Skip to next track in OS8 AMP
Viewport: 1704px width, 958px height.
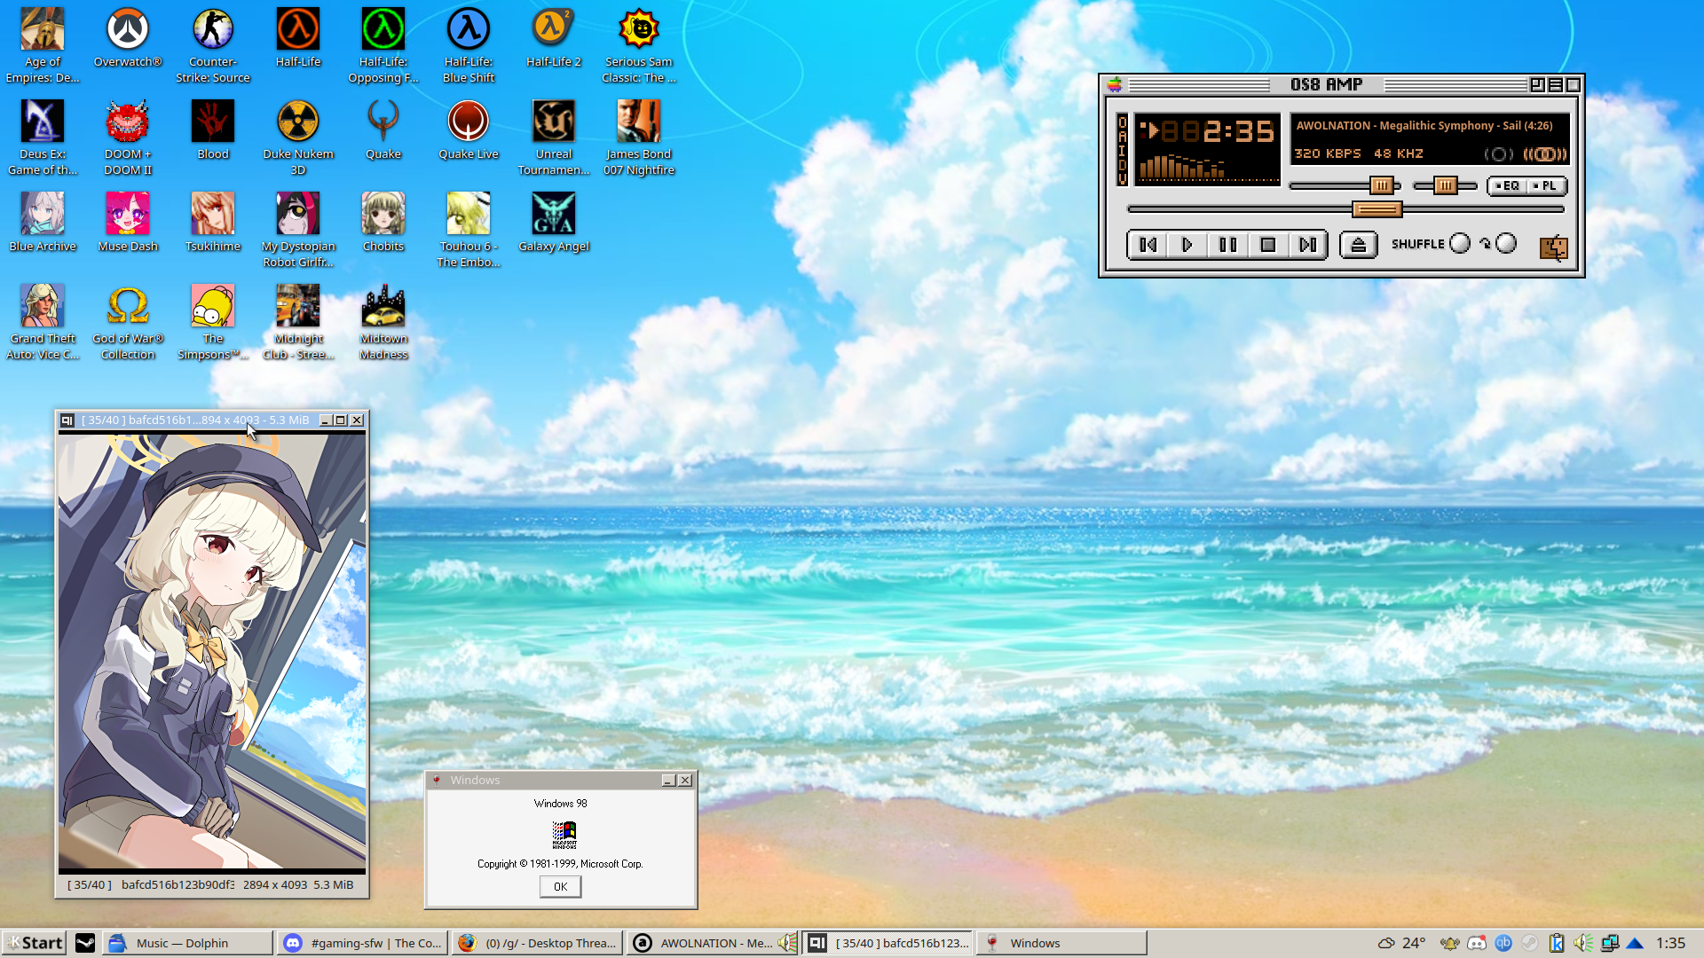point(1307,245)
